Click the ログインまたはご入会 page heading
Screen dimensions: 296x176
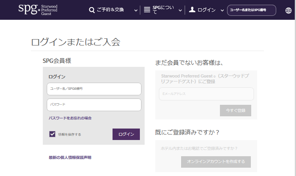tap(76, 42)
